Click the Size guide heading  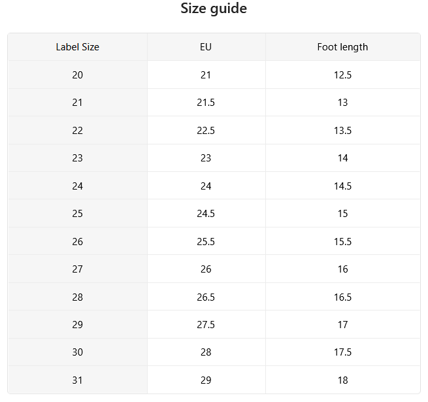[214, 8]
